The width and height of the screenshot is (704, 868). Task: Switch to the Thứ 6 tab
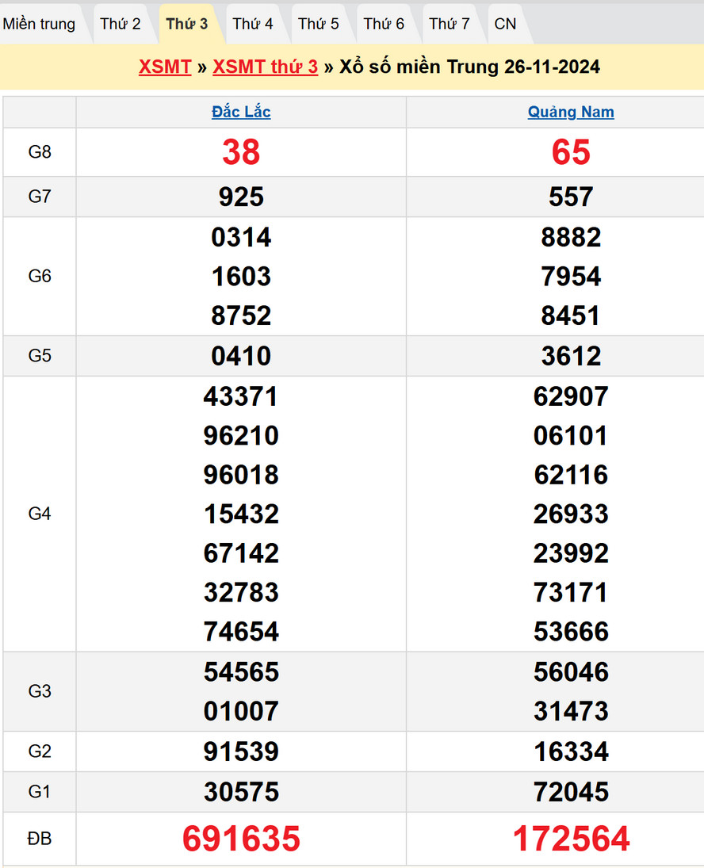click(384, 24)
